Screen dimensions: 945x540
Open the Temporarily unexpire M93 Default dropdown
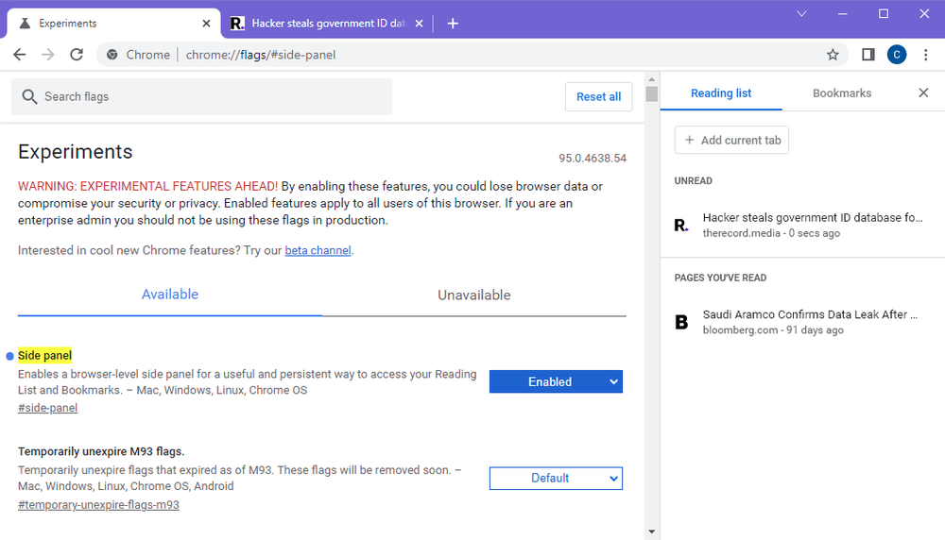(x=556, y=478)
